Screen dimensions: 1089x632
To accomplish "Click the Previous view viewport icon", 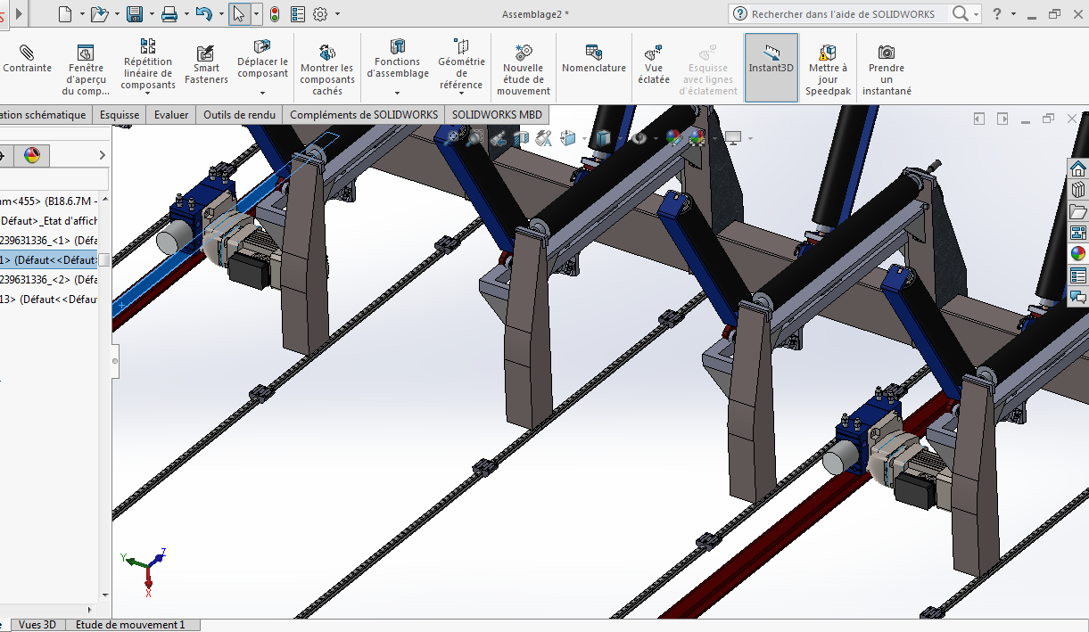I will click(499, 137).
